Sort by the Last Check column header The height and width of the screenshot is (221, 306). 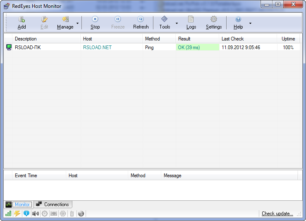pyautogui.click(x=248, y=39)
